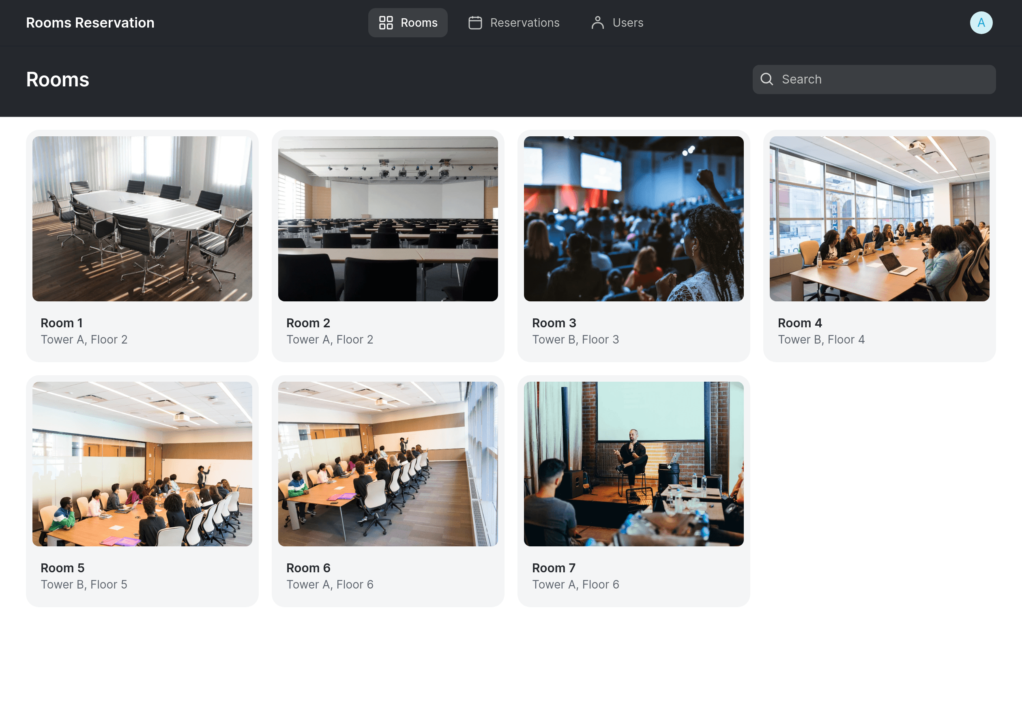The image size is (1022, 709).
Task: Open the Room 6 photo thumbnail
Action: tap(388, 464)
